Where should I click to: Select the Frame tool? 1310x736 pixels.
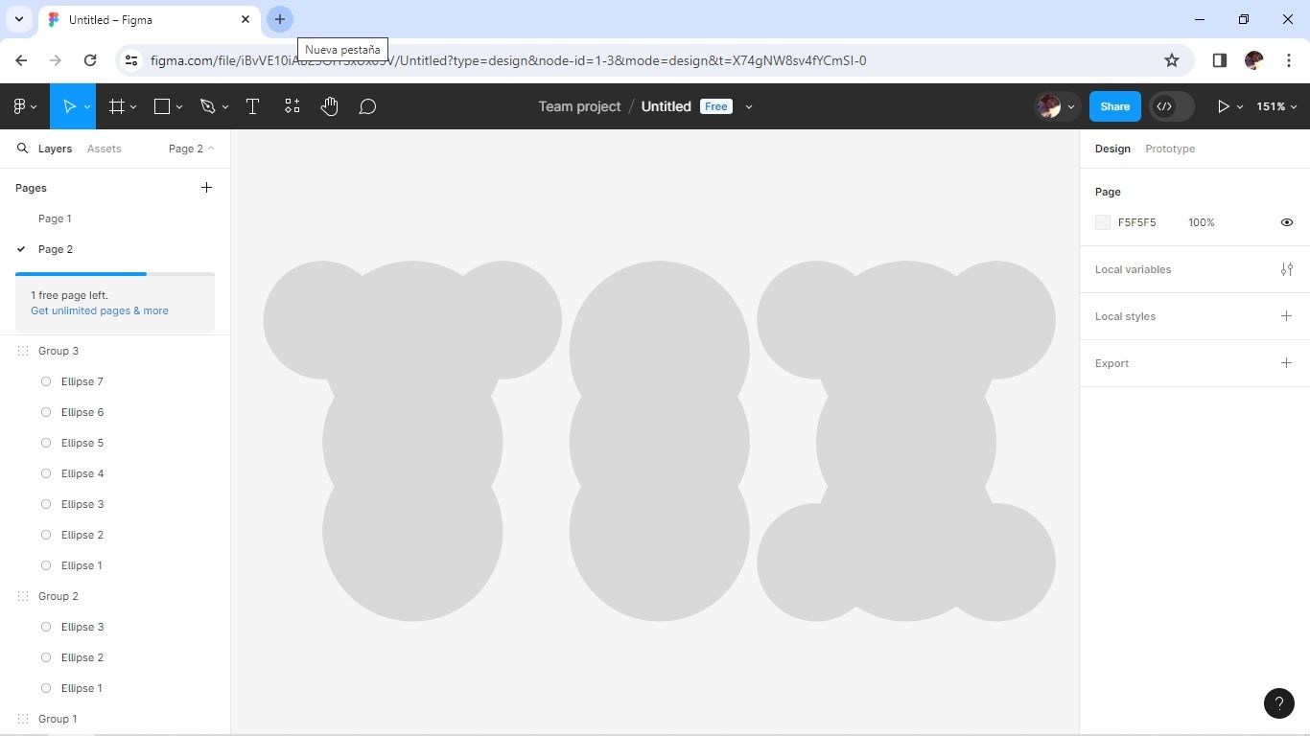(117, 106)
